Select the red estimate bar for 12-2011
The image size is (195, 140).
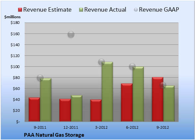coord(65,110)
